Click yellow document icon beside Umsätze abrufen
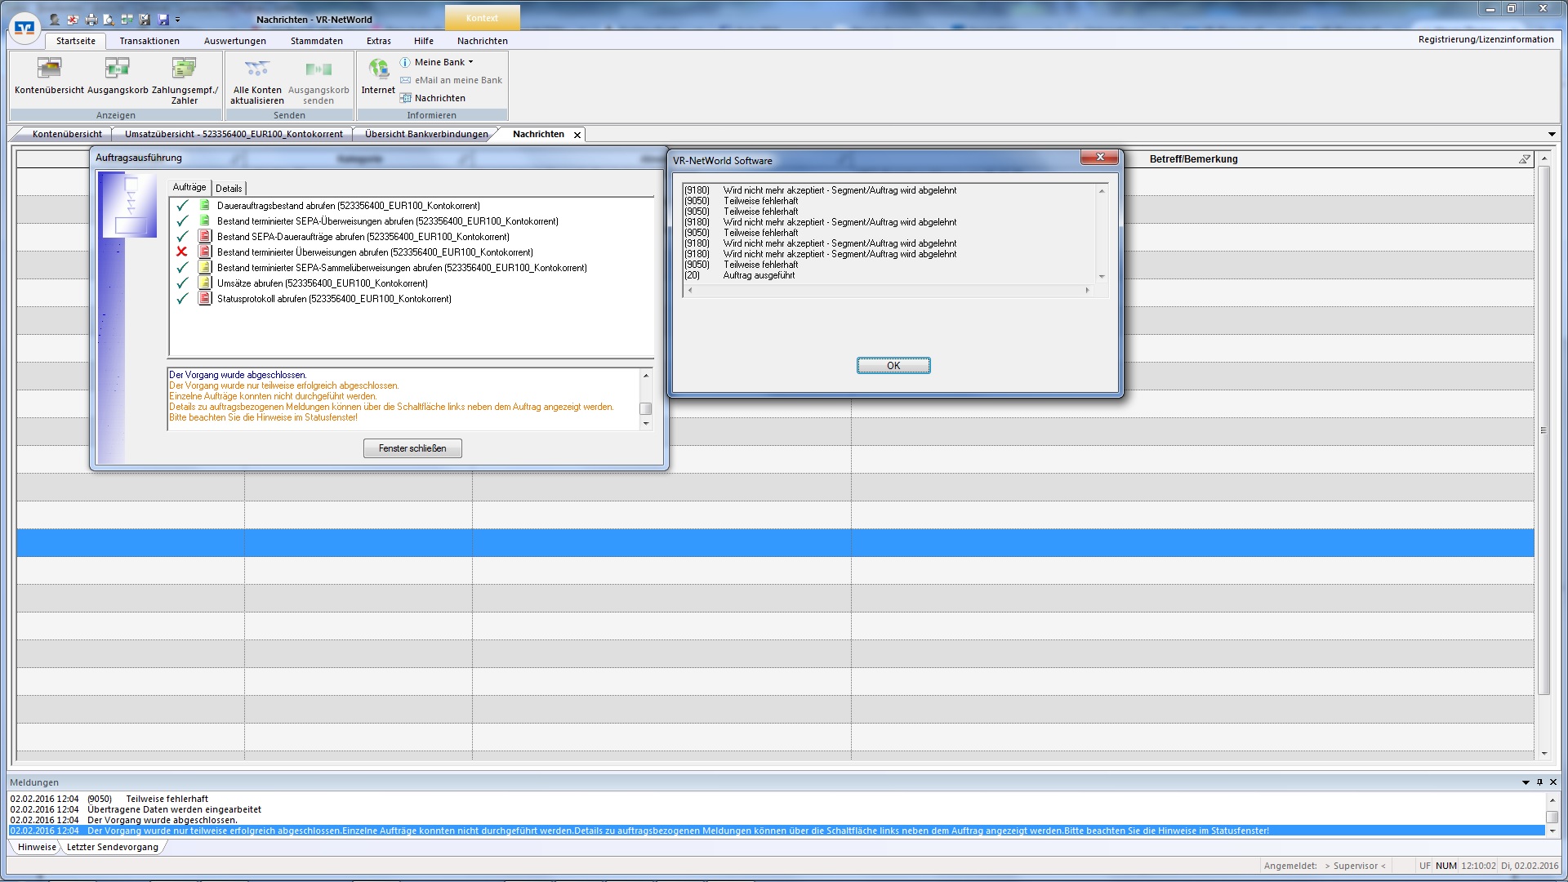1568x882 pixels. pos(205,283)
